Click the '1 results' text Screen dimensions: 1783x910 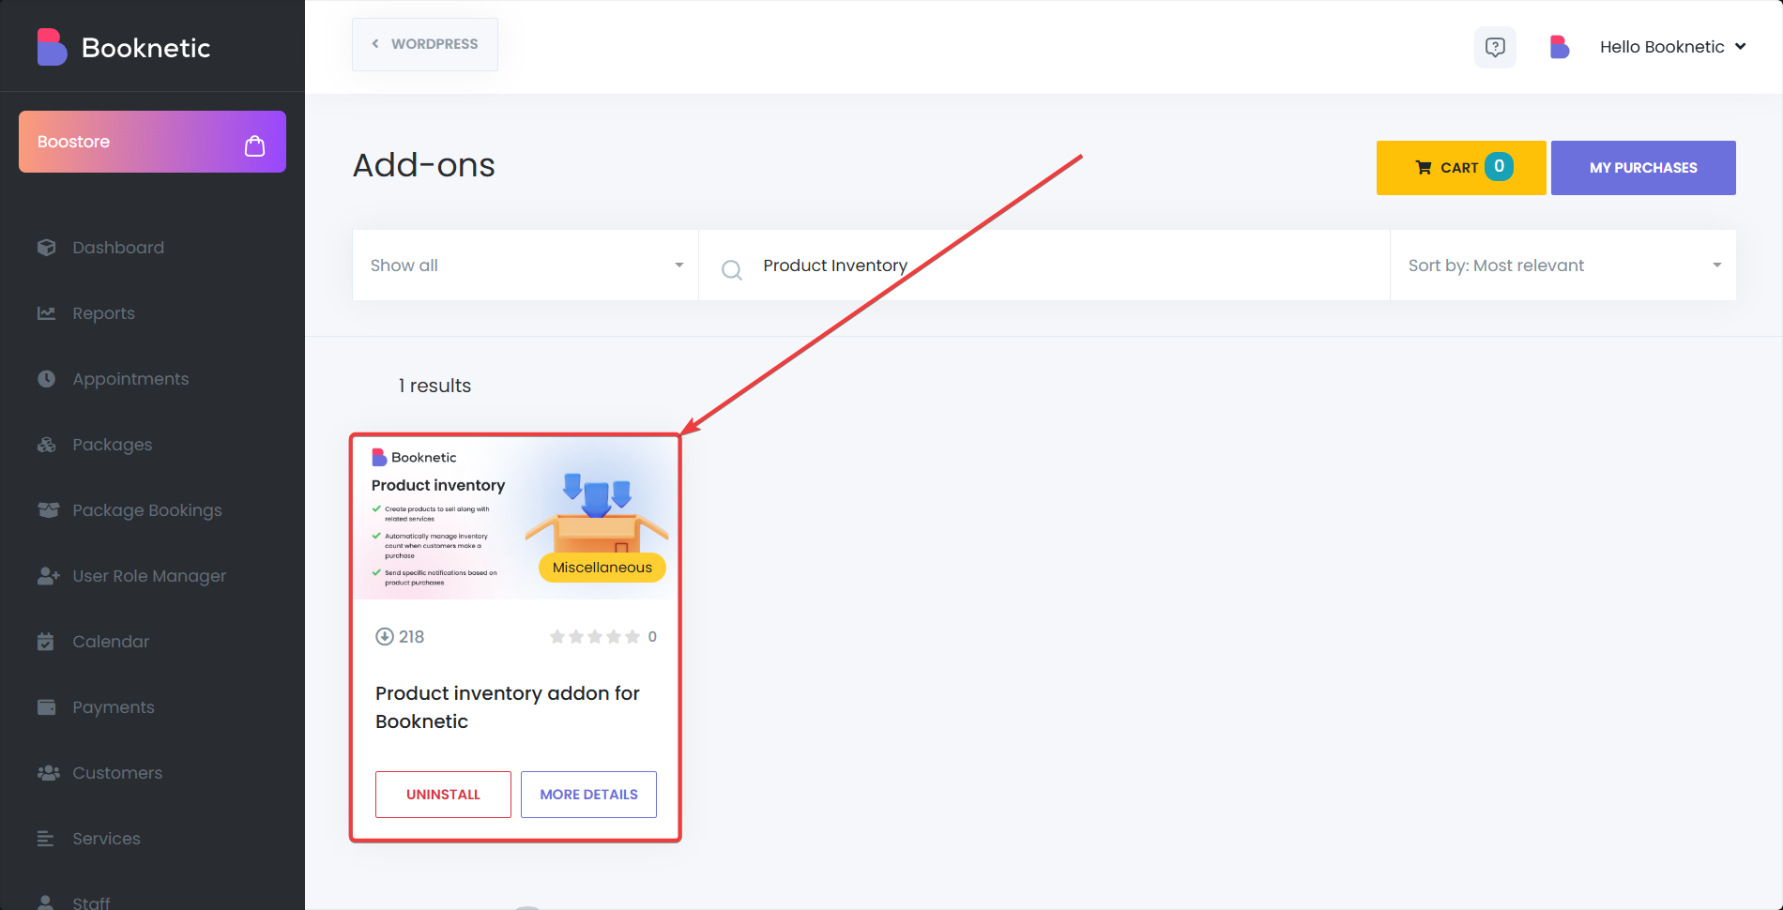(434, 386)
